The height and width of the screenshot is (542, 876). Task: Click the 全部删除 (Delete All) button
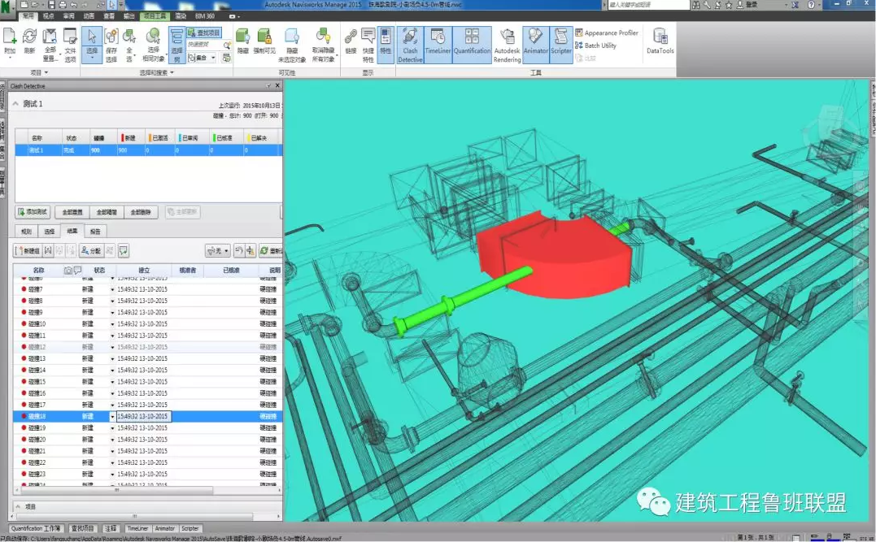pyautogui.click(x=141, y=212)
